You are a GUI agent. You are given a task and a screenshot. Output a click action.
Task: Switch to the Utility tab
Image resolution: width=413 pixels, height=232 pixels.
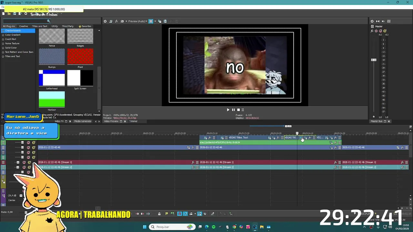55,26
